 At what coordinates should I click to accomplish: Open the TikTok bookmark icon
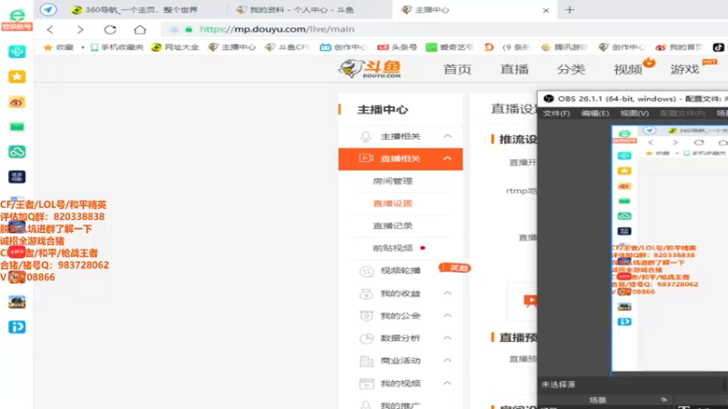(x=718, y=47)
